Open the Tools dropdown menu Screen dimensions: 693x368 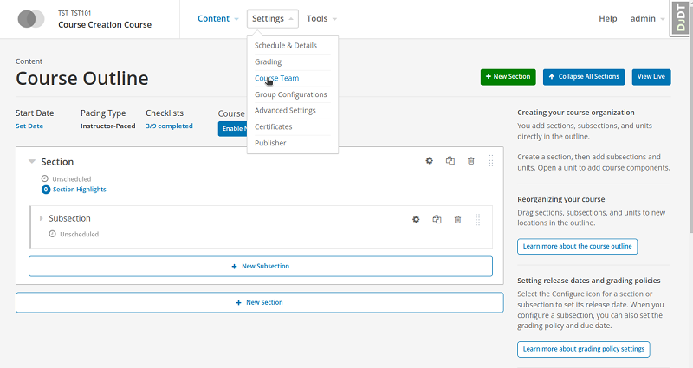click(321, 18)
